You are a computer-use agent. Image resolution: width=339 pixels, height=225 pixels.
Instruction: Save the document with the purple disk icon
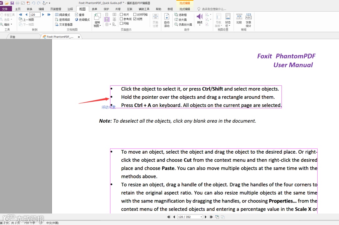12,3
